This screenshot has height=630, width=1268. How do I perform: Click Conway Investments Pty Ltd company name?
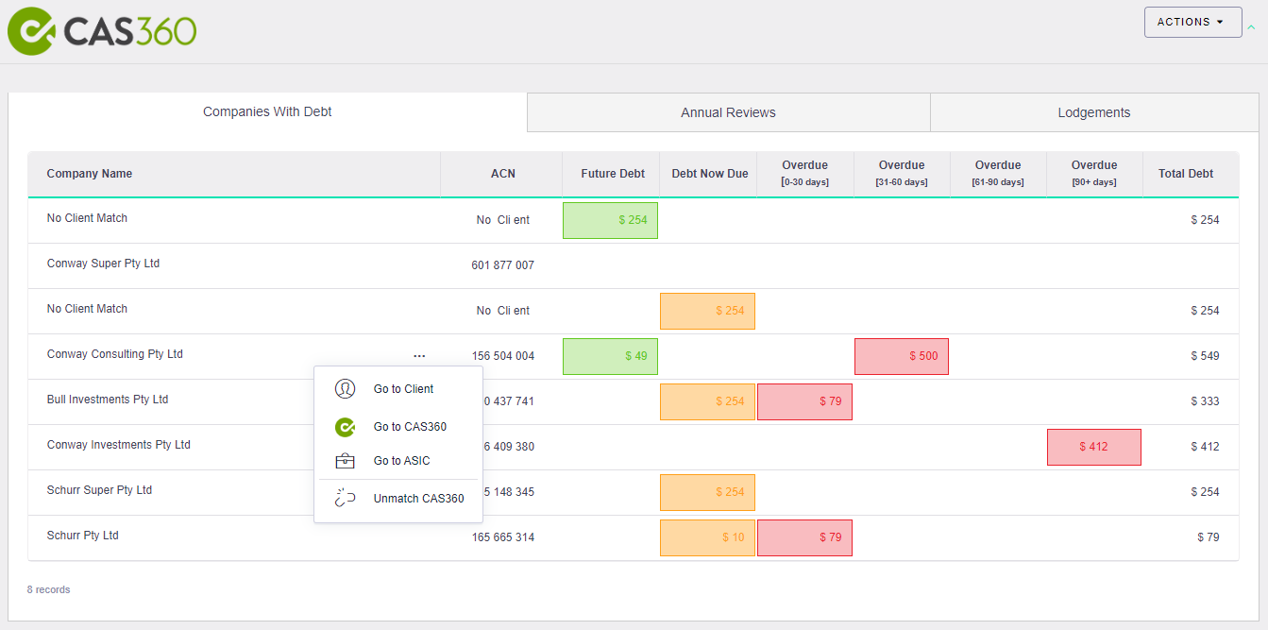pyautogui.click(x=119, y=445)
